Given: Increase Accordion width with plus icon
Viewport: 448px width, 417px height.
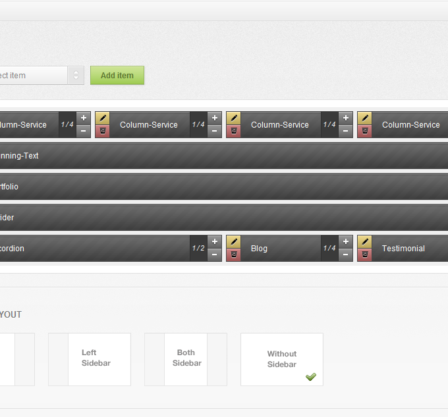Looking at the screenshot, I should (x=215, y=242).
